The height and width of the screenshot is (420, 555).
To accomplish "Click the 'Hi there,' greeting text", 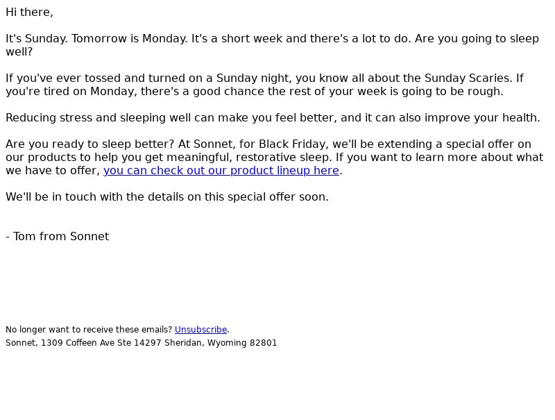I will (29, 12).
